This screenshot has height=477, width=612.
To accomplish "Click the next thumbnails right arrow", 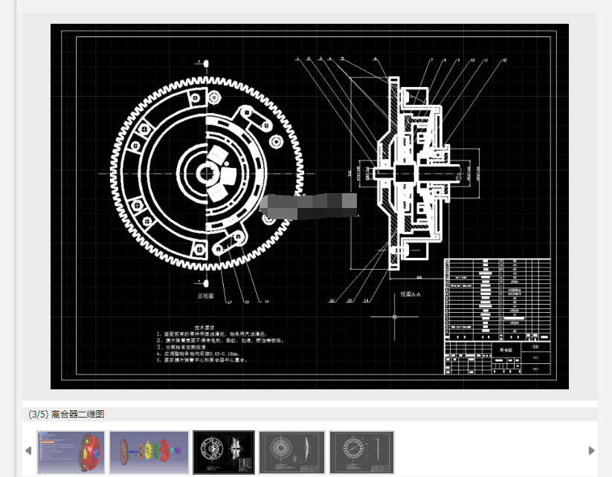I will [592, 451].
